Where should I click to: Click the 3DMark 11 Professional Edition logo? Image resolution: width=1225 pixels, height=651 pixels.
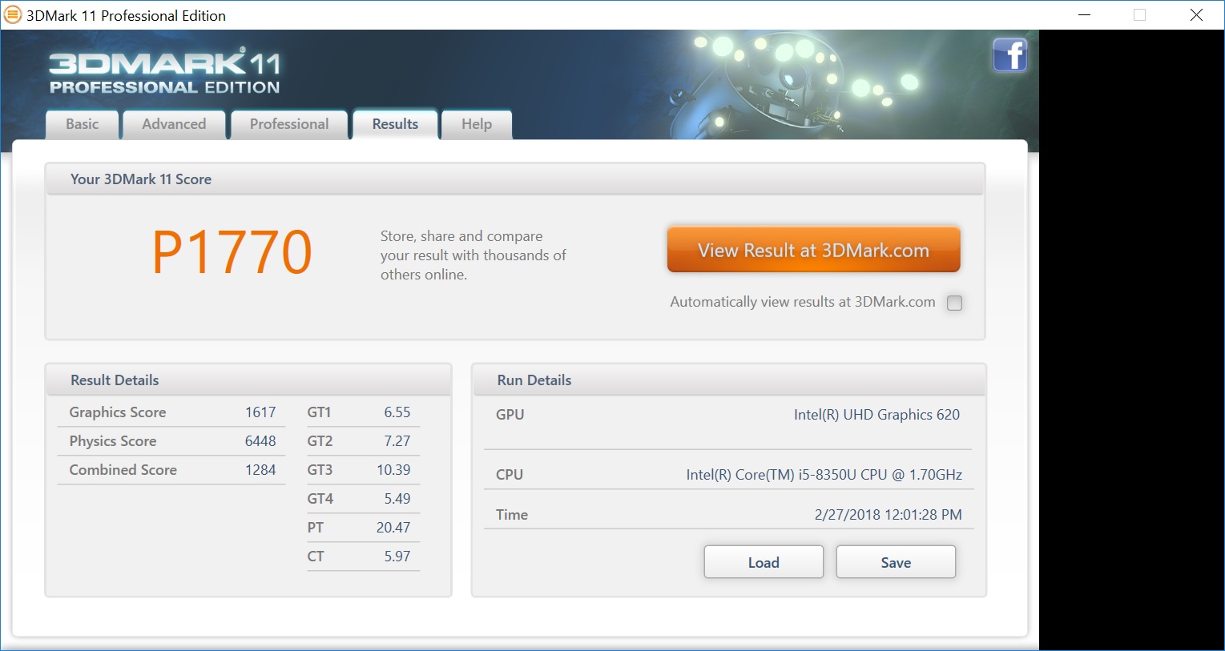pos(165,73)
